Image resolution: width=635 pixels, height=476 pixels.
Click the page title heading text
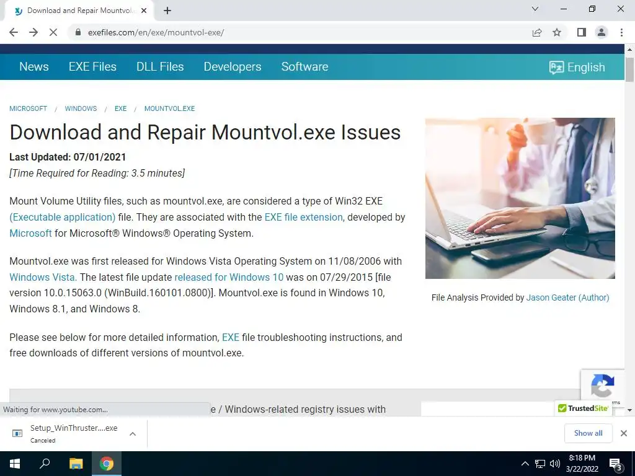pos(205,133)
